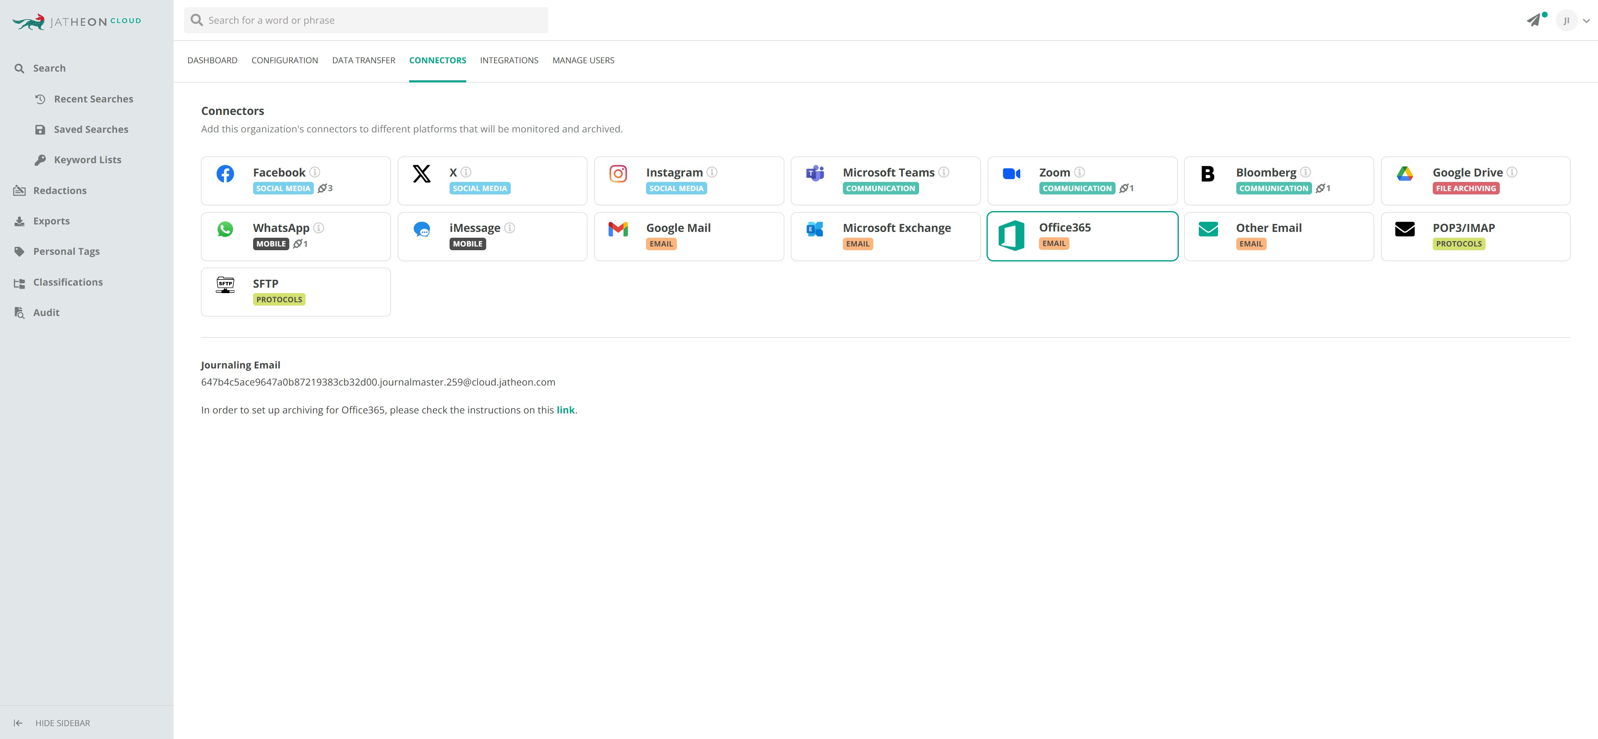Viewport: 1598px width, 739px height.
Task: Click the JI user avatar
Action: (x=1566, y=20)
